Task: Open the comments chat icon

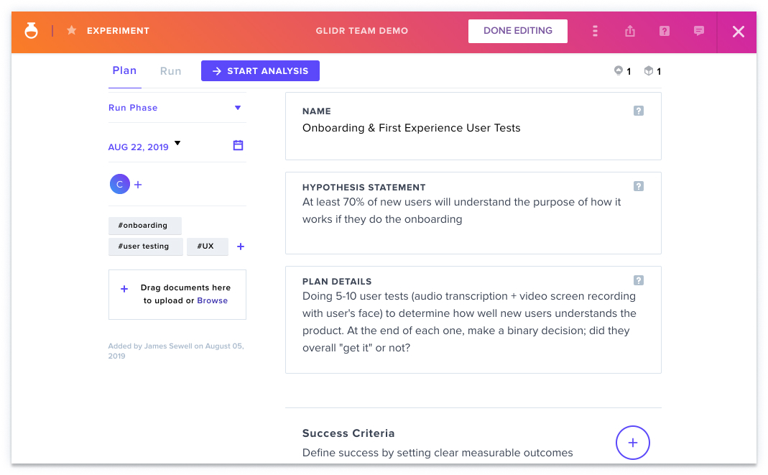Action: tap(699, 31)
